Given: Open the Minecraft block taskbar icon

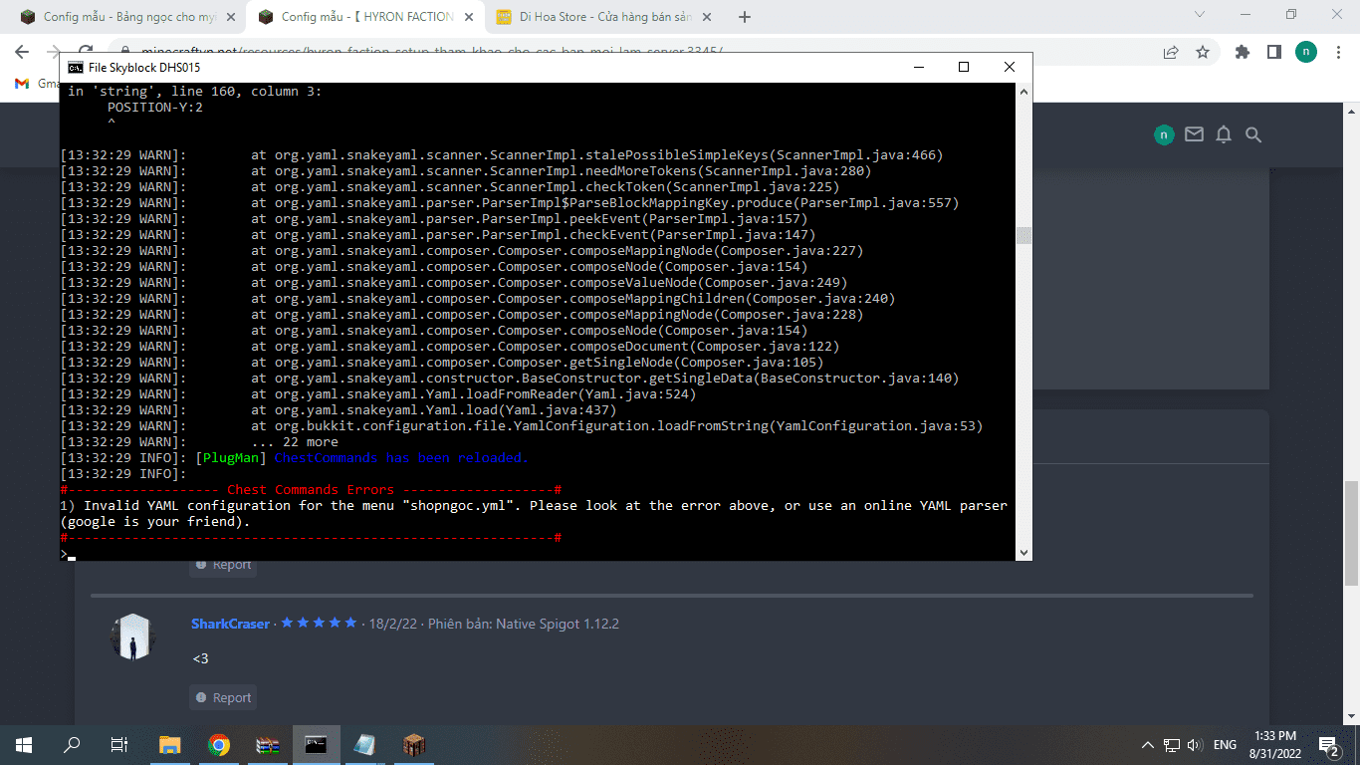Looking at the screenshot, I should coord(414,744).
